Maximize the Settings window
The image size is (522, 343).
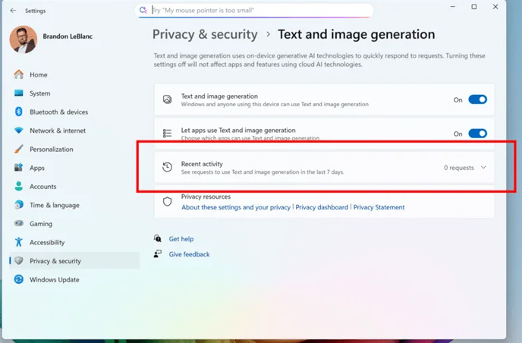pyautogui.click(x=474, y=7)
